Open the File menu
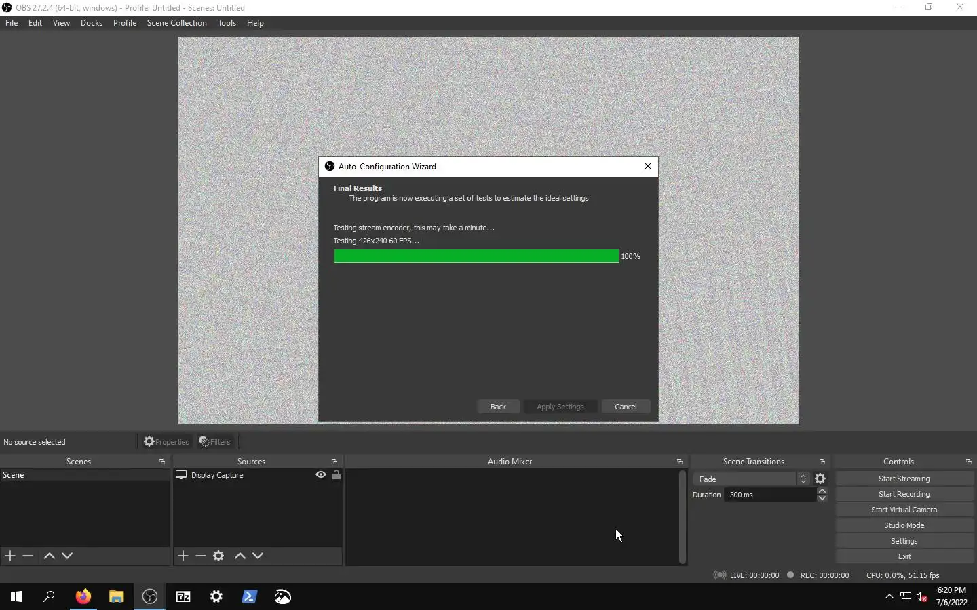977x610 pixels. [x=12, y=23]
